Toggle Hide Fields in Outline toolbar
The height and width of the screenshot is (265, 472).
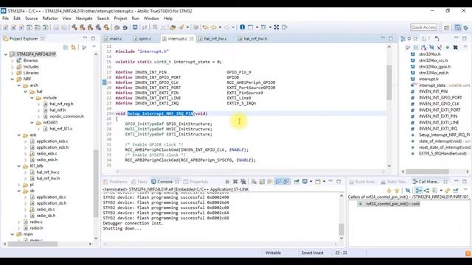(x=431, y=47)
